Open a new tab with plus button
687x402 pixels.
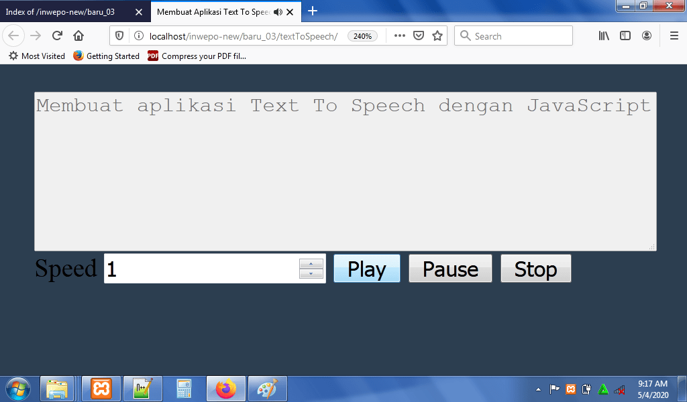(313, 11)
